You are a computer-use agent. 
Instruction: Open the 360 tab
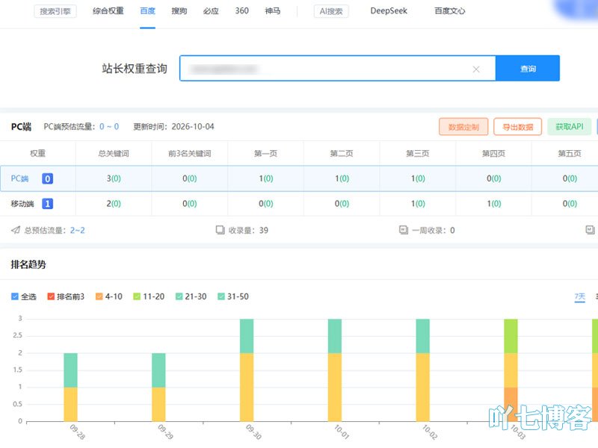[x=241, y=11]
